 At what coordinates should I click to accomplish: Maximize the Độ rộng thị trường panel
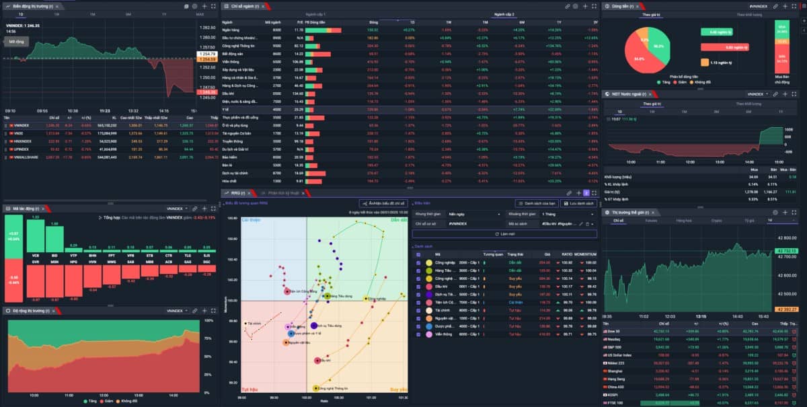[x=213, y=311]
